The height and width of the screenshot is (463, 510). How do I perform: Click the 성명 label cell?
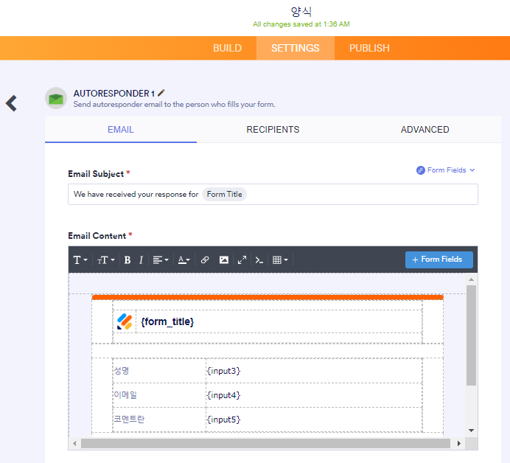[x=159, y=371]
